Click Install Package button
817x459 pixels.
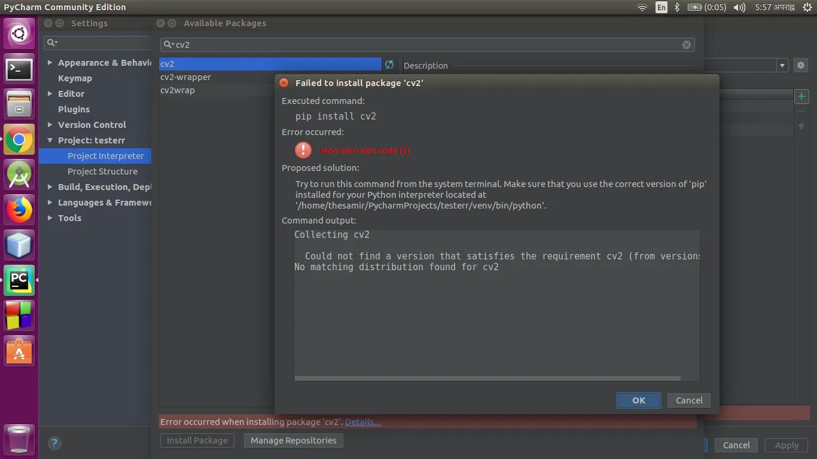point(197,440)
